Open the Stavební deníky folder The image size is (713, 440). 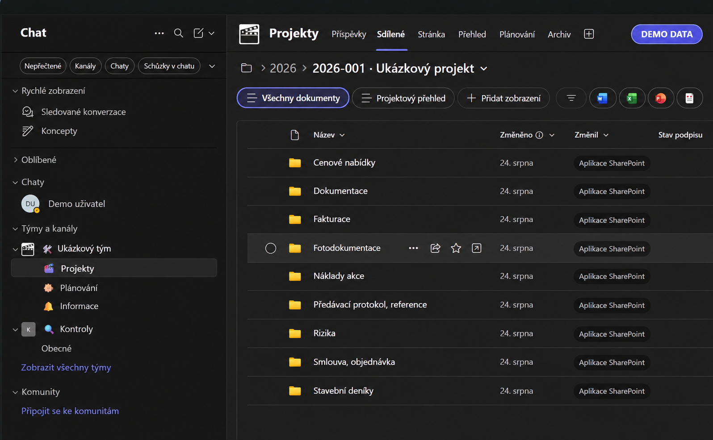(343, 391)
